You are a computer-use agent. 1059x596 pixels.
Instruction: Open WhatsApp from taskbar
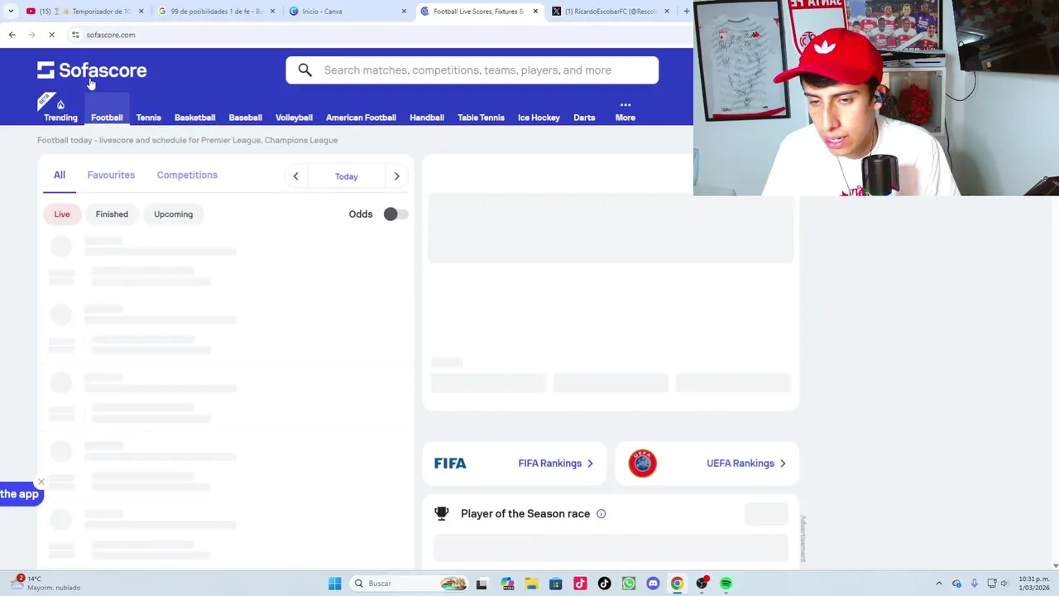(x=629, y=584)
